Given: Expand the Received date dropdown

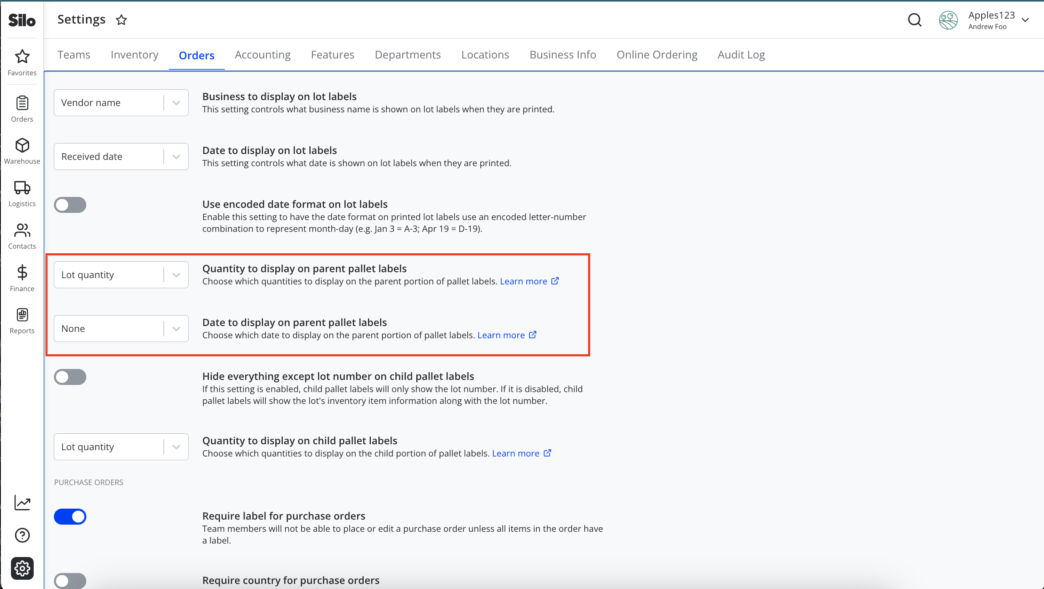Looking at the screenshot, I should 121,157.
